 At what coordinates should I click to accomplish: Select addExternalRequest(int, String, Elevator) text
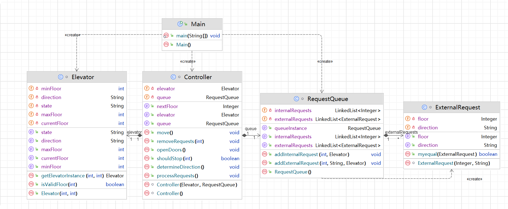click(320, 163)
